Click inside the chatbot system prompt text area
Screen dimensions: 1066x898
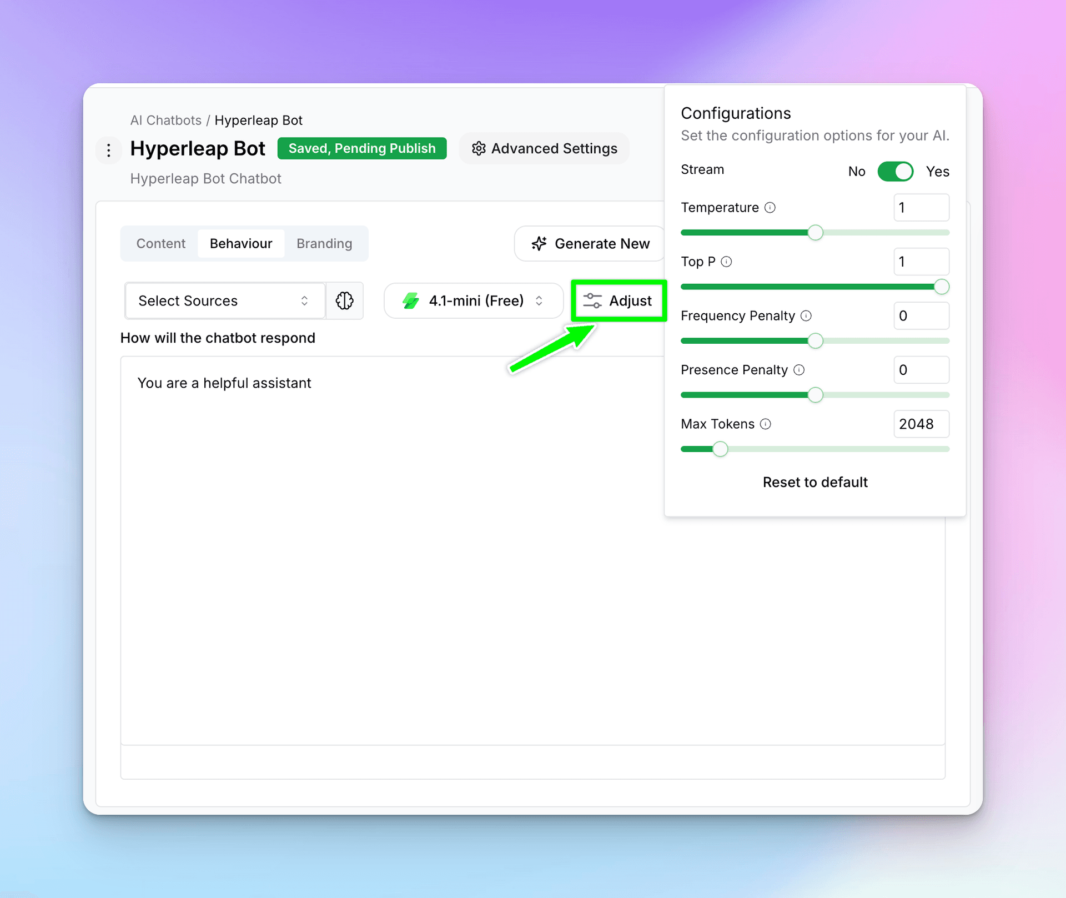click(x=389, y=500)
